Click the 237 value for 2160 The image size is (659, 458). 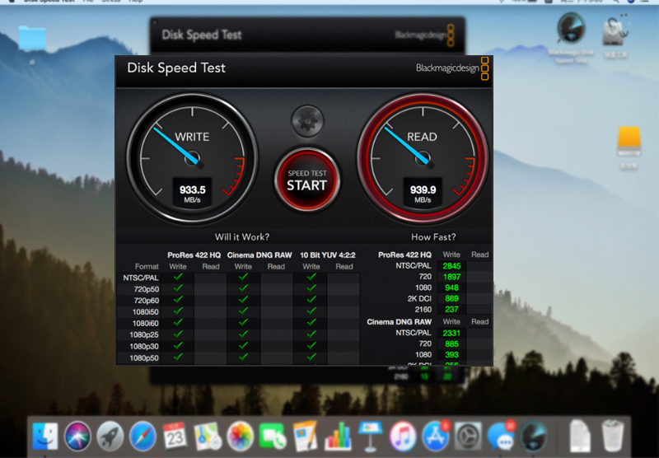(x=451, y=310)
